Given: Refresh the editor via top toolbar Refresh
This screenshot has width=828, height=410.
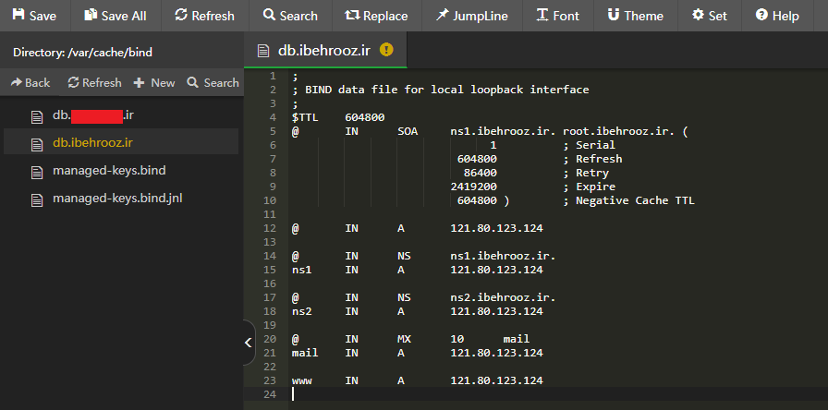Looking at the screenshot, I should coord(203,16).
